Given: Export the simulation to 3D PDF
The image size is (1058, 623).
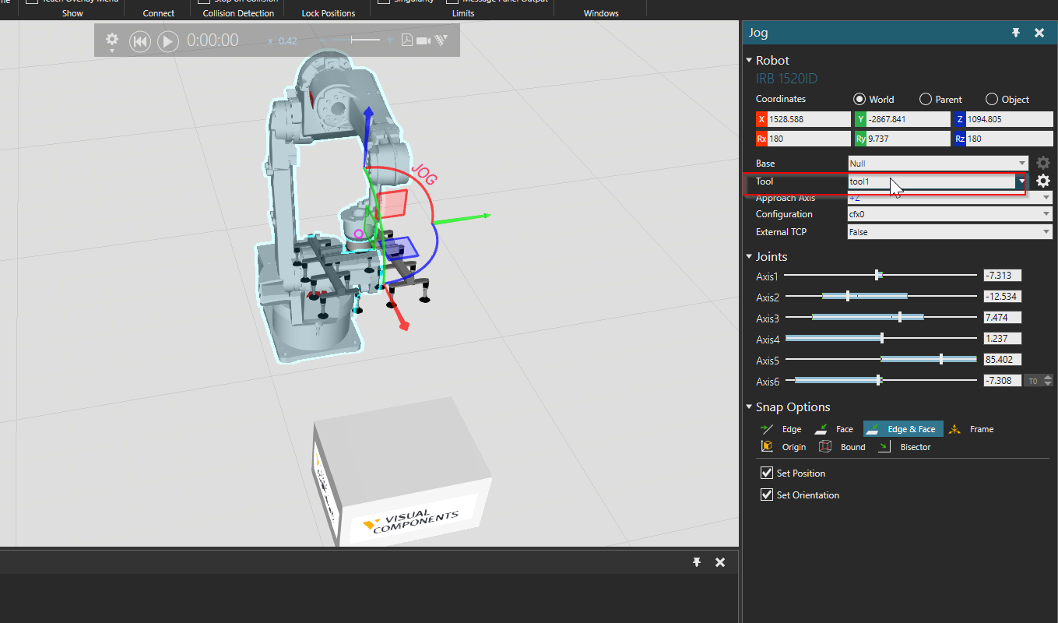Looking at the screenshot, I should (407, 40).
